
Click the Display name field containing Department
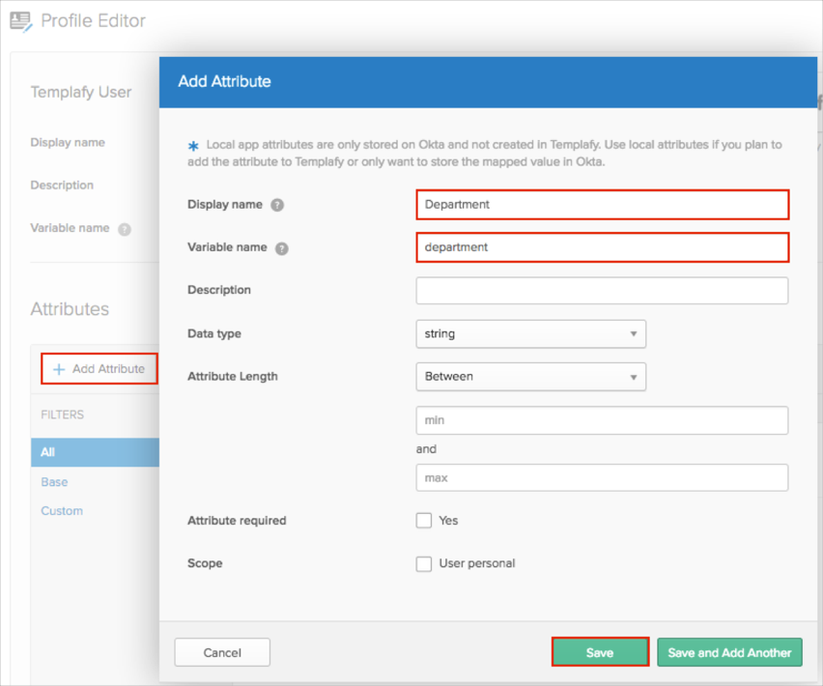click(602, 205)
